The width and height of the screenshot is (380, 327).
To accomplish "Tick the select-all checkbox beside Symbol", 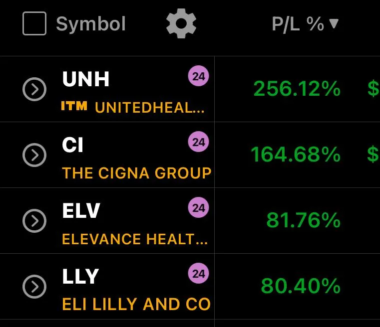I will 34,23.
